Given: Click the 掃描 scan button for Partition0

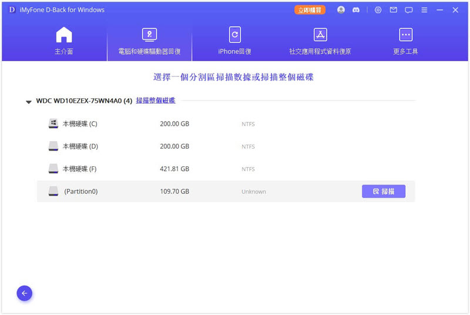Looking at the screenshot, I should click(384, 191).
